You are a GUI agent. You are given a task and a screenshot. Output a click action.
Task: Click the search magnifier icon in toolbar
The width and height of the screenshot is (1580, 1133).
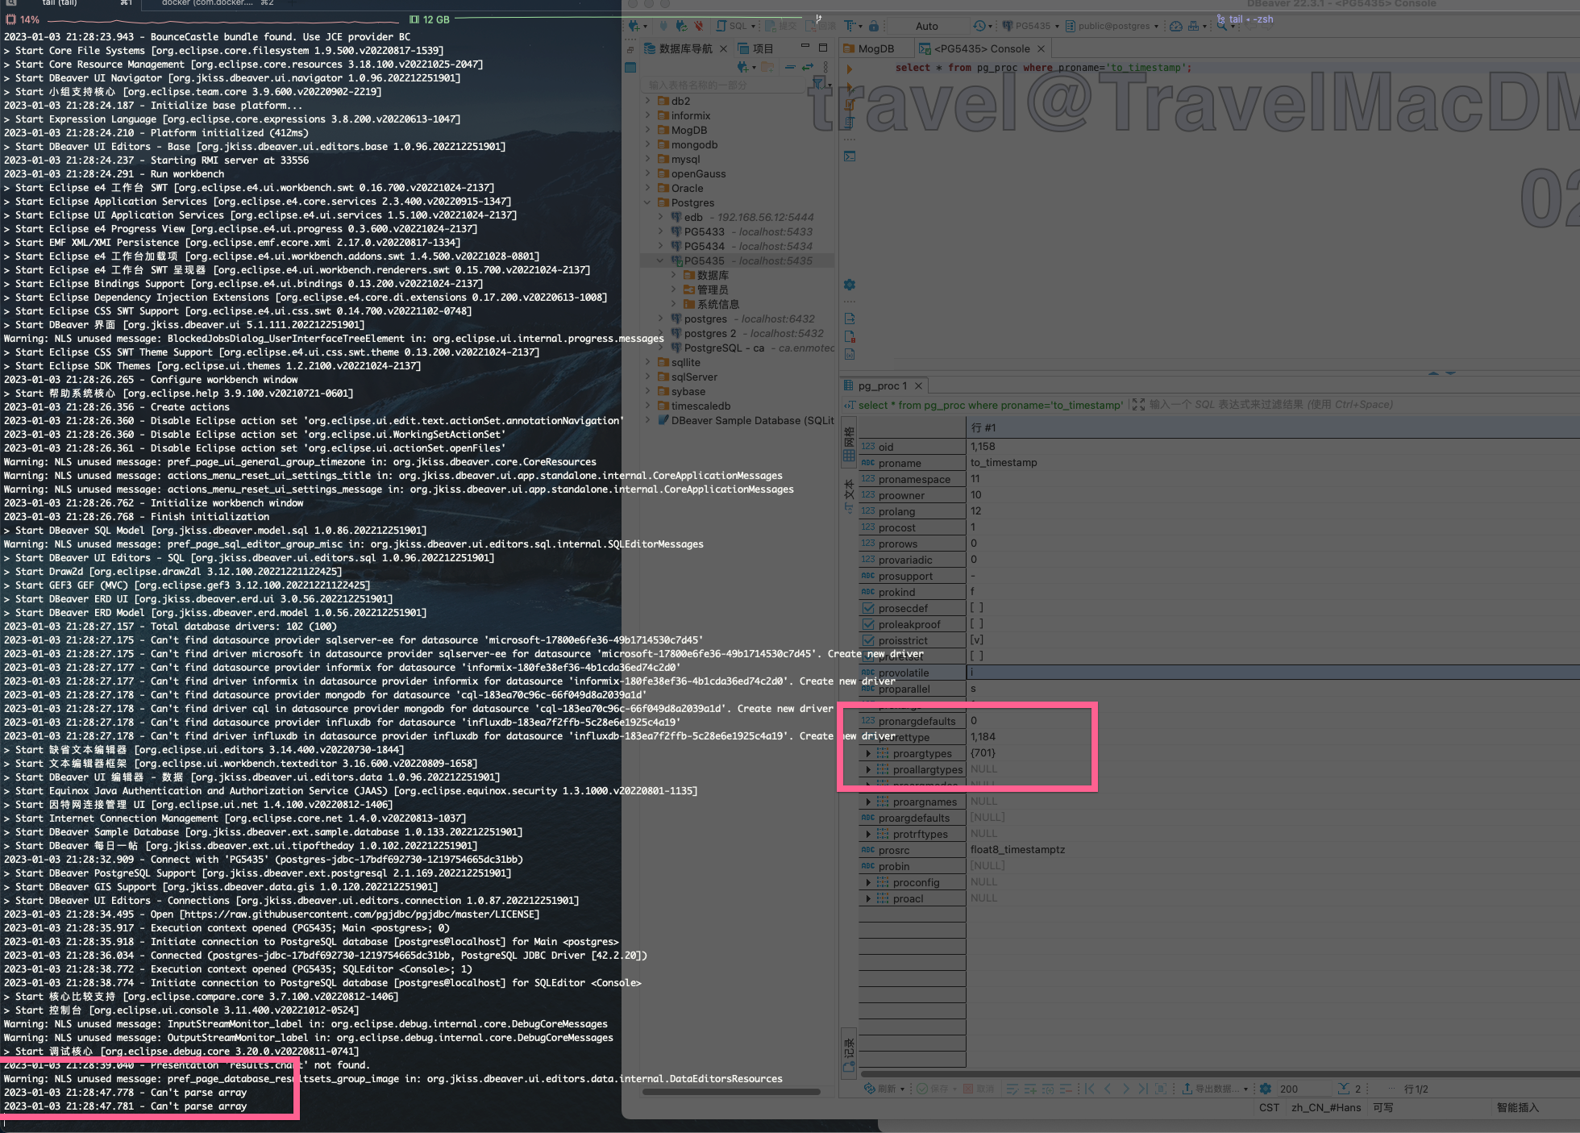pos(1222,26)
